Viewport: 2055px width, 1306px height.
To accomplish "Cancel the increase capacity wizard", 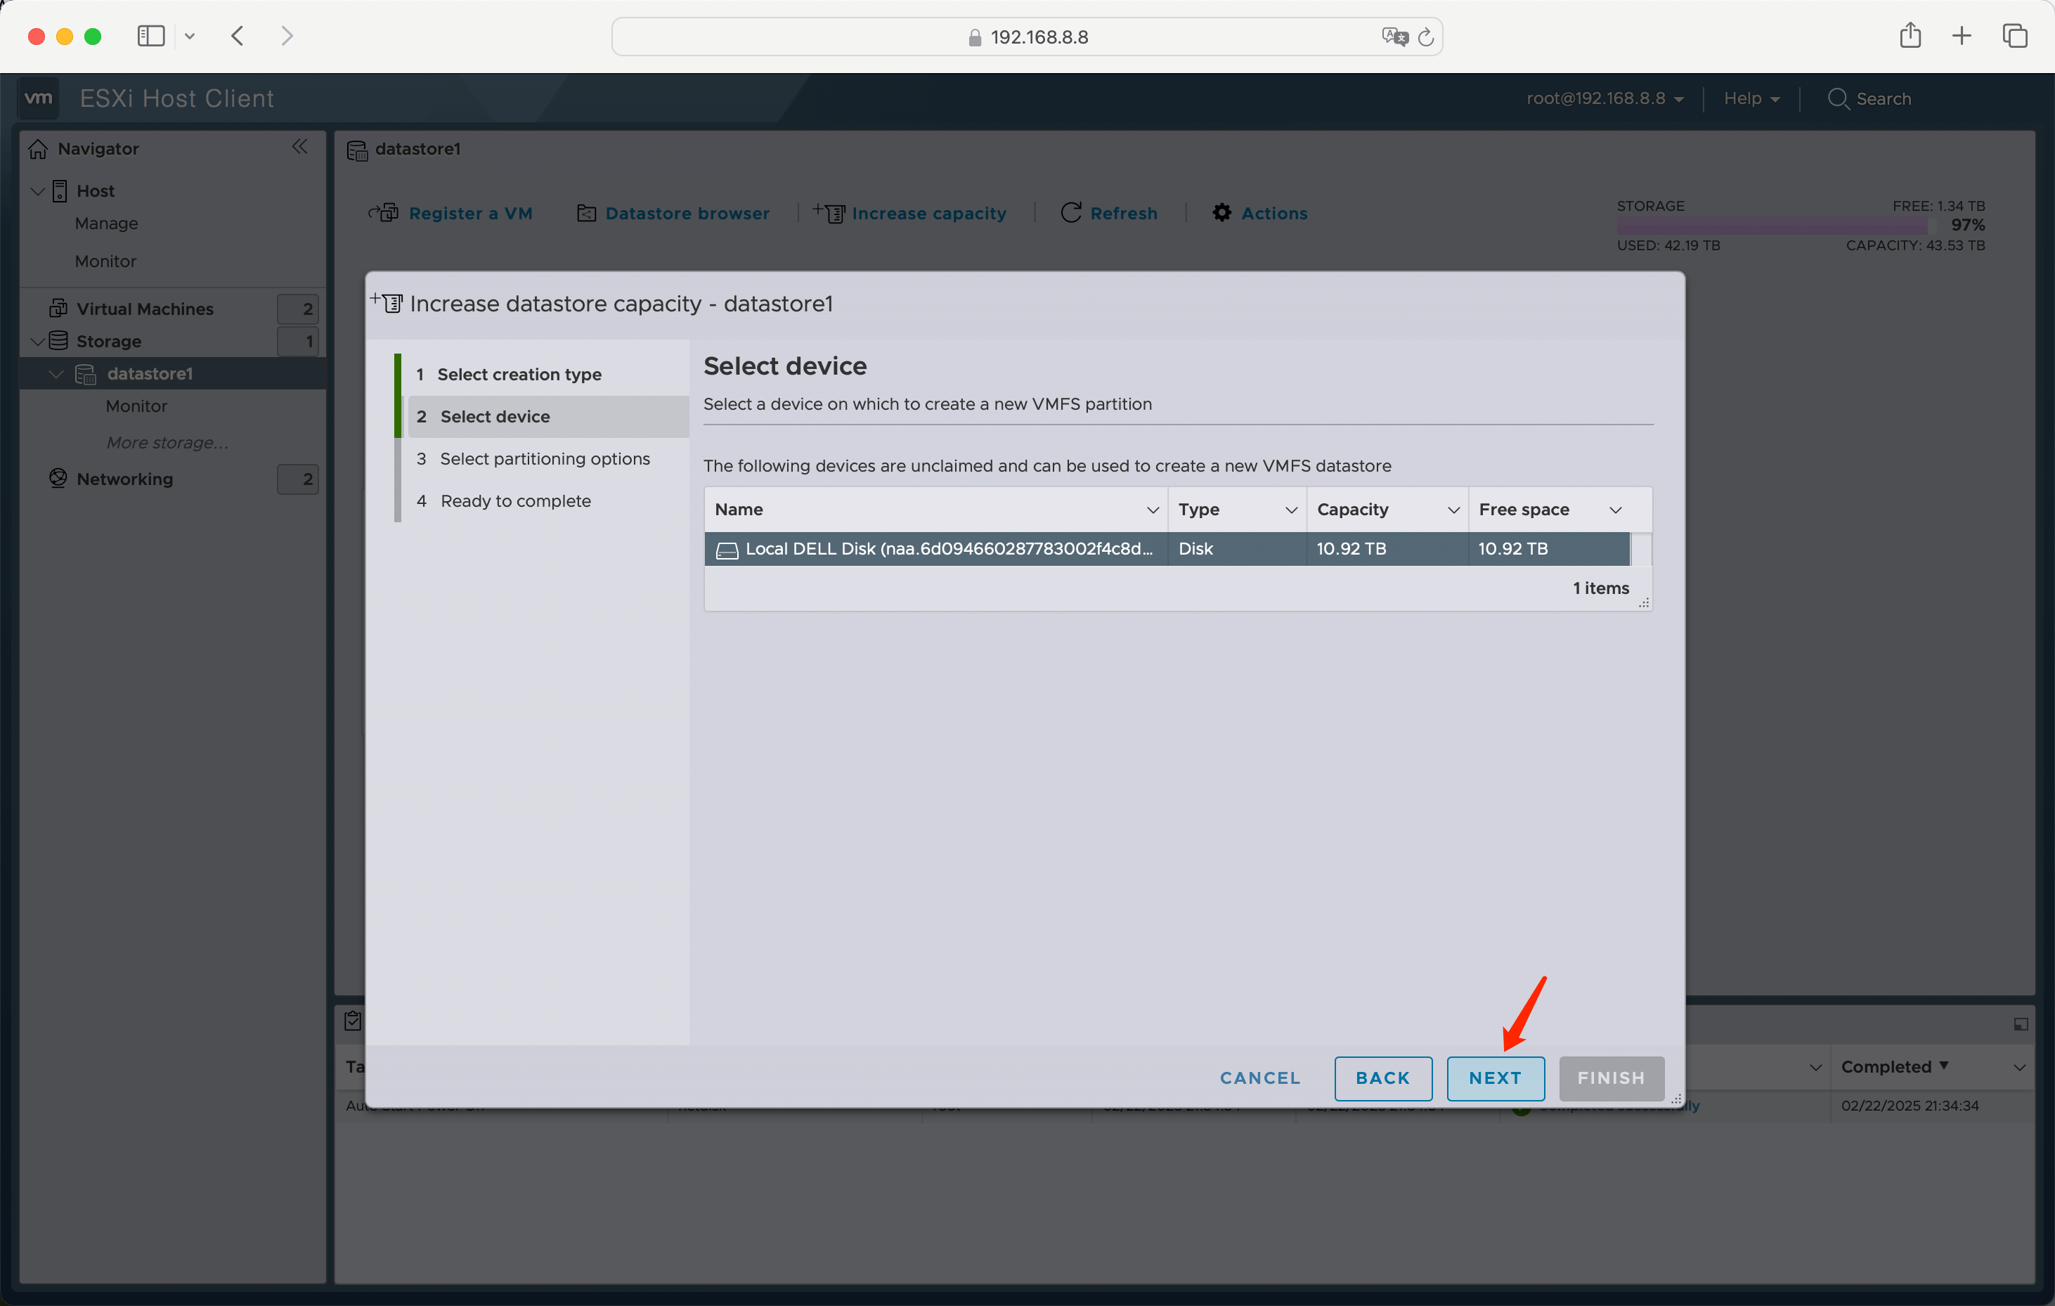I will 1259,1078.
